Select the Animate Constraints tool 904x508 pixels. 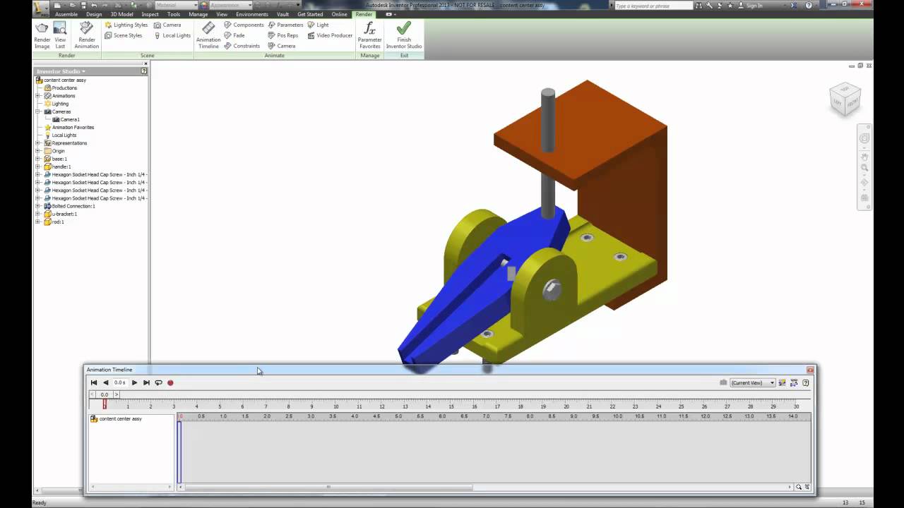tap(242, 46)
